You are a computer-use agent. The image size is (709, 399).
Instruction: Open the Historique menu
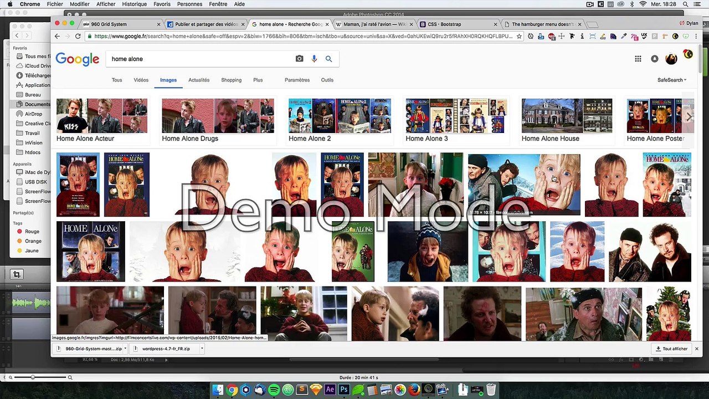(x=135, y=4)
